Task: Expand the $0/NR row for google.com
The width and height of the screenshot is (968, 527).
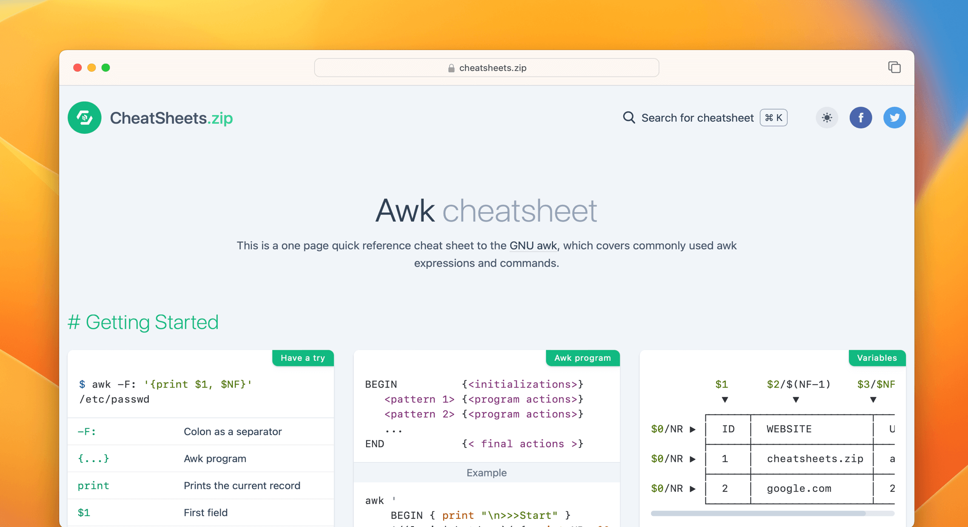Action: [692, 489]
